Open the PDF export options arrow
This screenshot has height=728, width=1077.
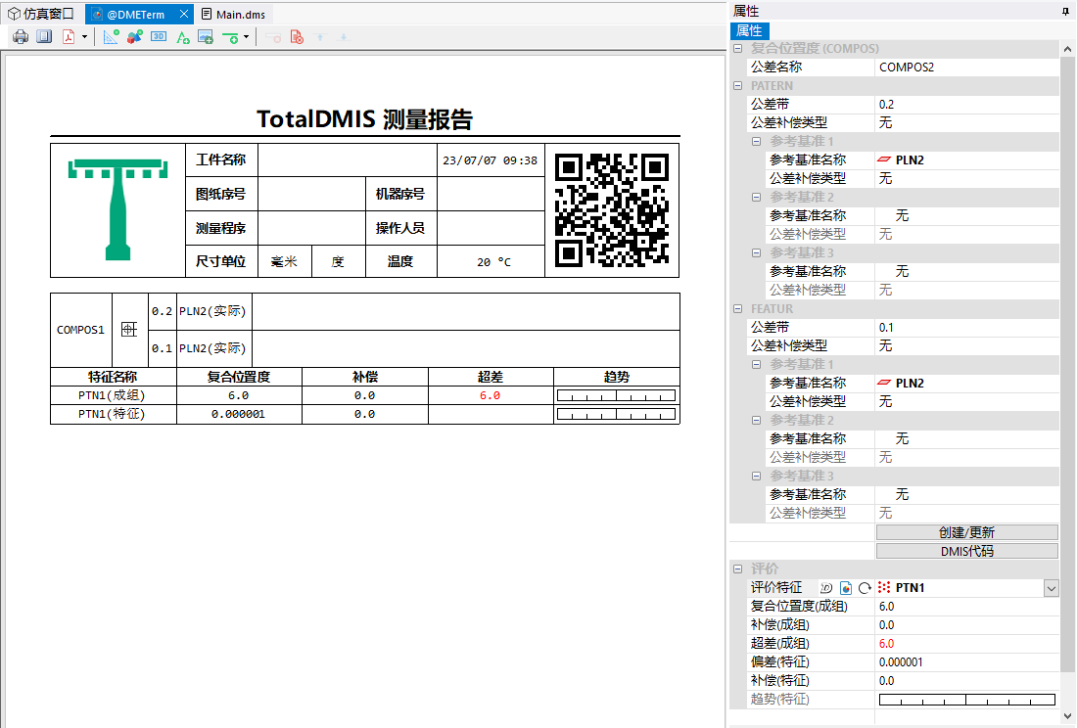(x=84, y=37)
